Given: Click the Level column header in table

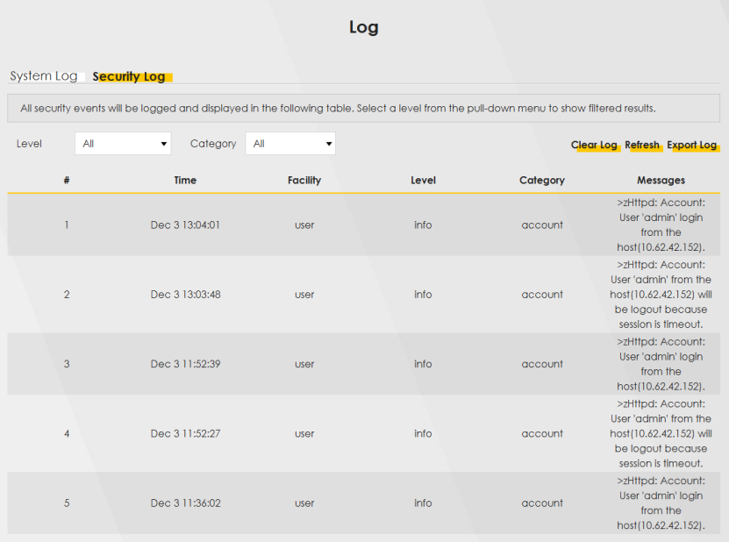Looking at the screenshot, I should coord(423,180).
